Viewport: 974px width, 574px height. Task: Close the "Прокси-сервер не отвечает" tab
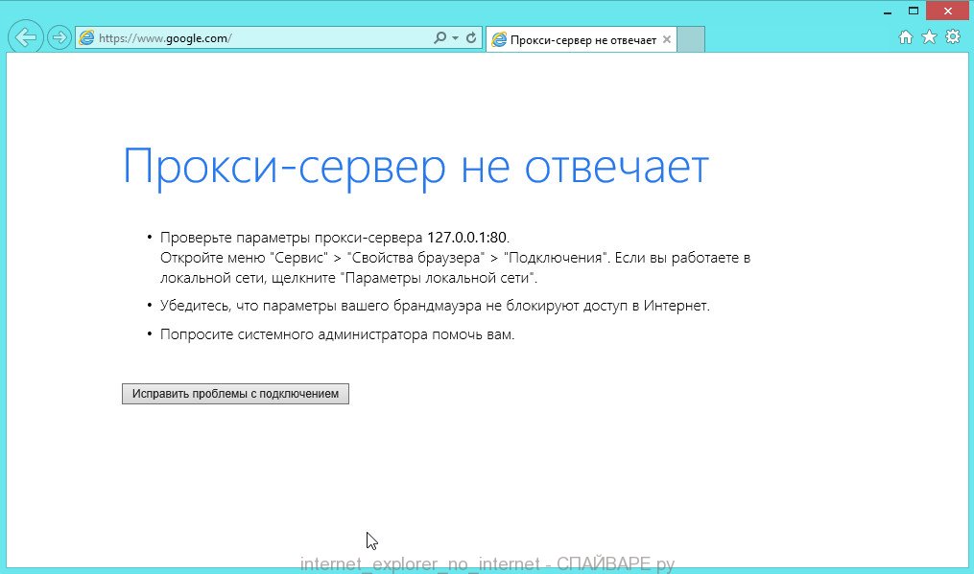coord(667,39)
